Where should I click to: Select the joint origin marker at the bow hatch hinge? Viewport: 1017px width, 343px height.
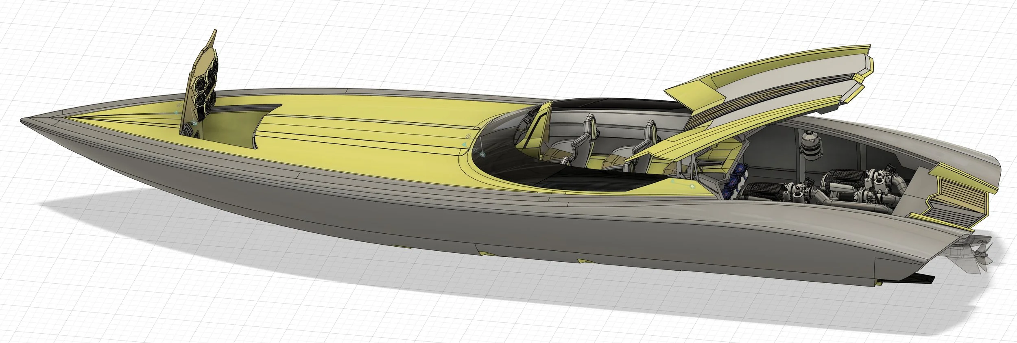[x=194, y=123]
